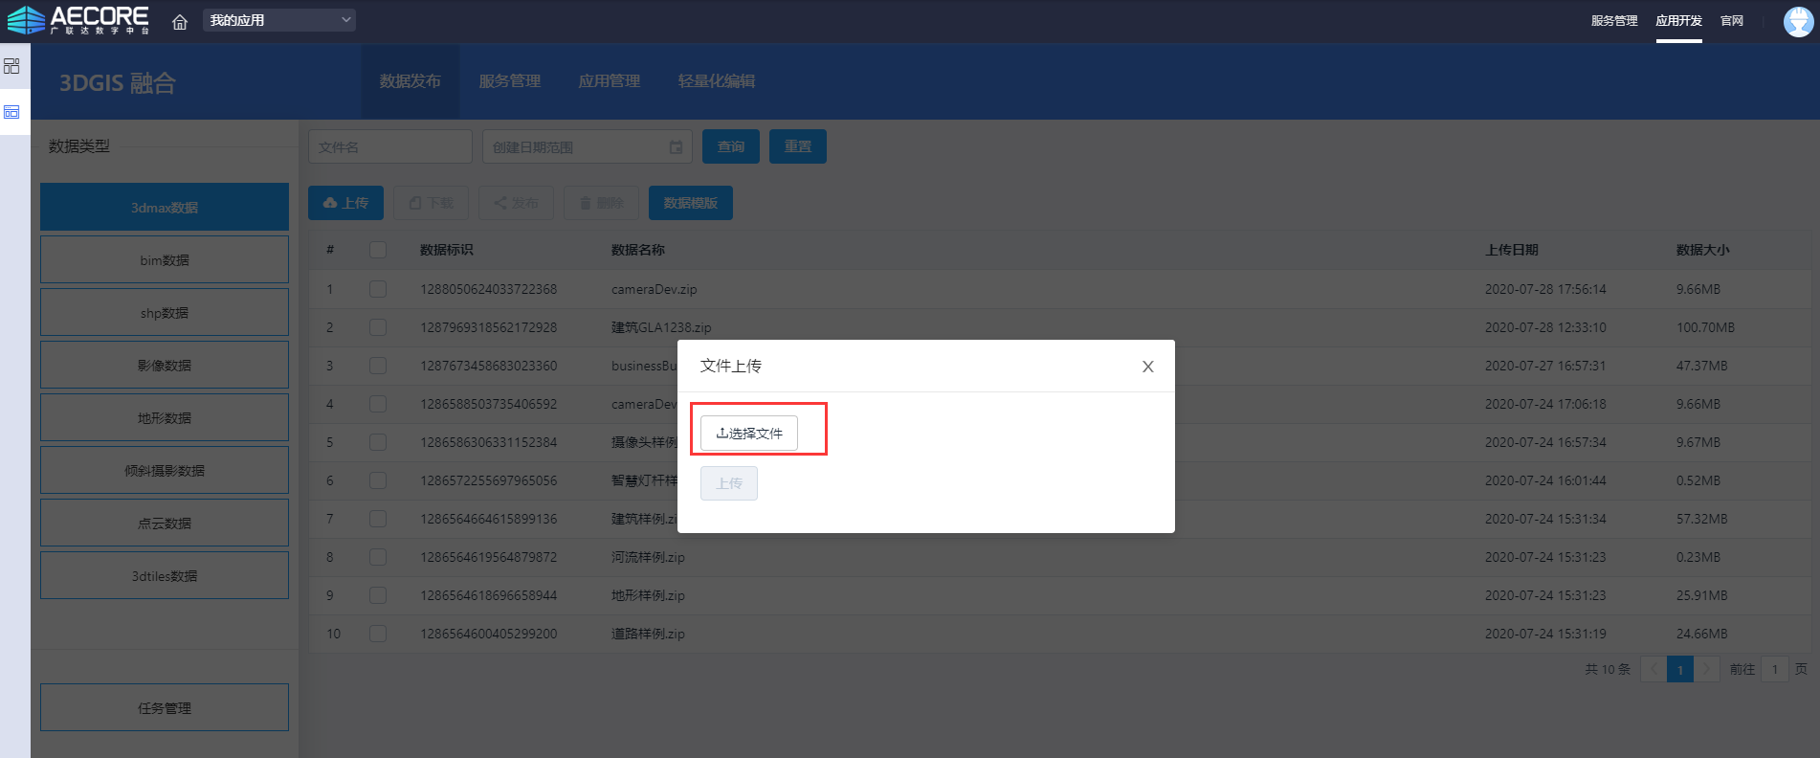Select the checkbox for 道路样例.zip row
Image resolution: width=1820 pixels, height=758 pixels.
click(x=378, y=634)
